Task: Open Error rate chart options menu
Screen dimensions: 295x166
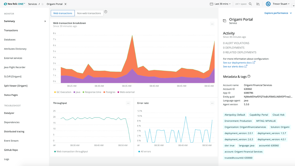Action: coord(212,103)
